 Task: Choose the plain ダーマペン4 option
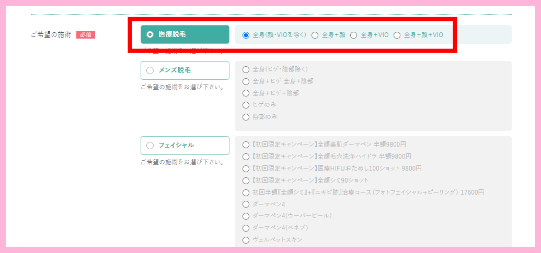click(x=264, y=204)
